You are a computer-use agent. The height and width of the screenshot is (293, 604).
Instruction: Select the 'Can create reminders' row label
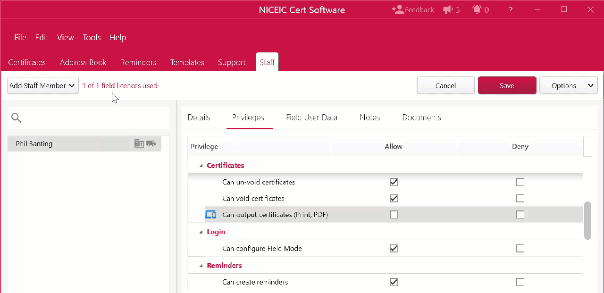coord(255,282)
